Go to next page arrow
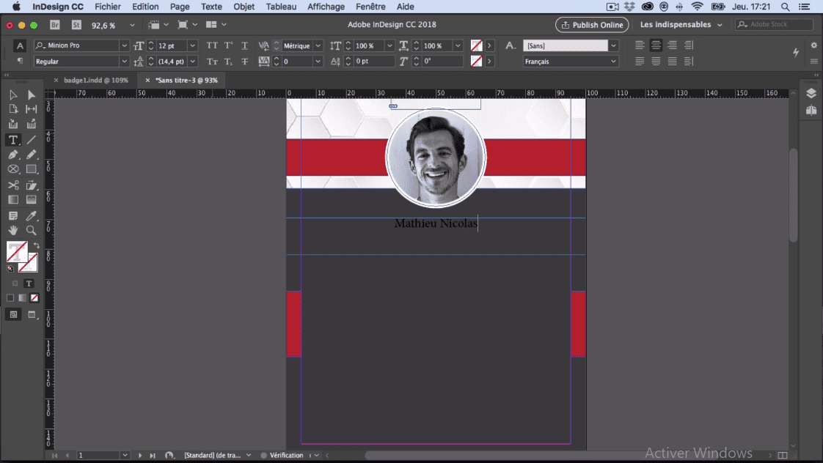This screenshot has width=823, height=463. [x=139, y=456]
